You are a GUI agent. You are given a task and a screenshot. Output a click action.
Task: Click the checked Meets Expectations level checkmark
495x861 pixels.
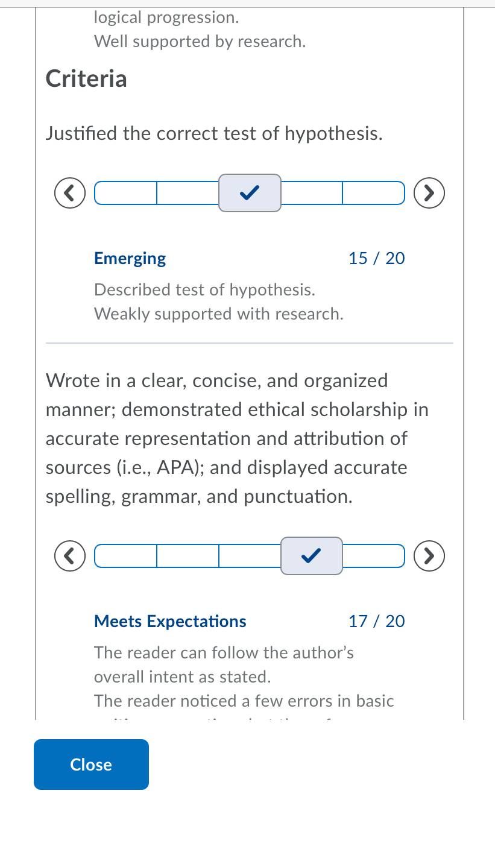(312, 556)
